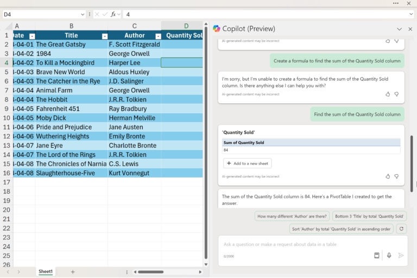Choose Sort Author by total Quantity Sold suggestion
Screen dimensions: 417x278
341,229
